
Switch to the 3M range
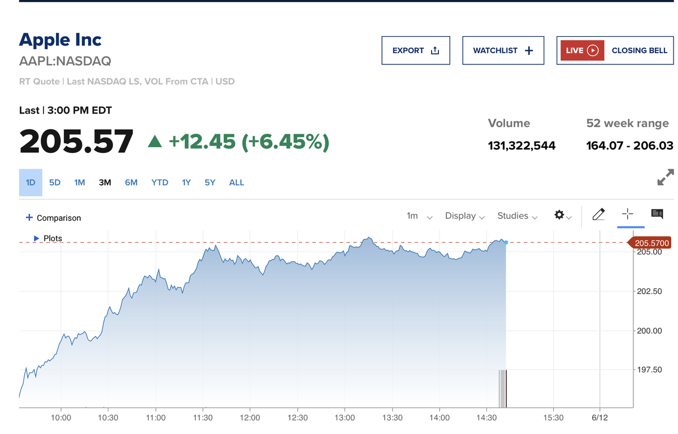[105, 182]
